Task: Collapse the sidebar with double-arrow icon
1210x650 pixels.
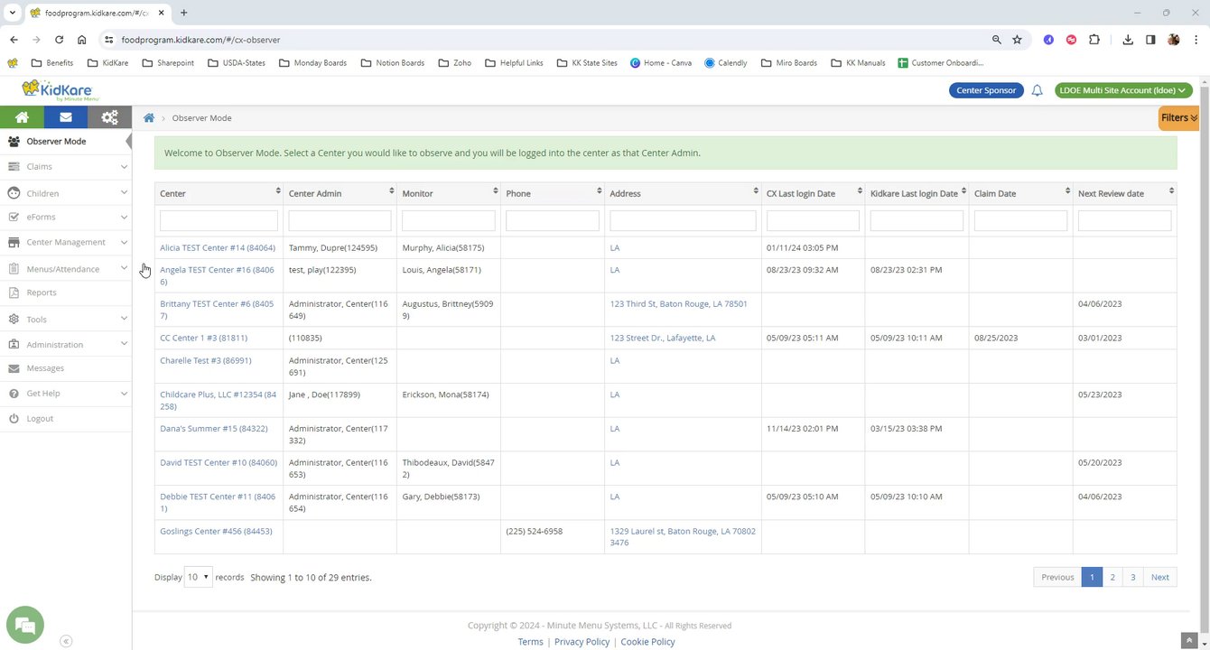Action: 66,641
